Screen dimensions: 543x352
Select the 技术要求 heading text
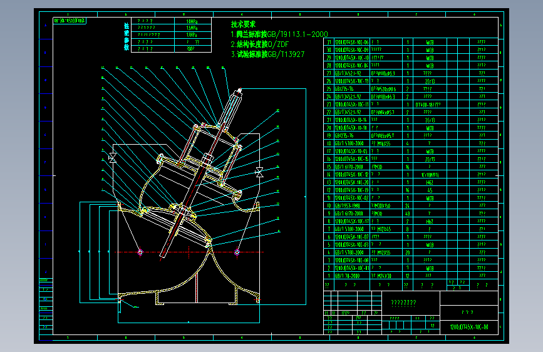243,24
